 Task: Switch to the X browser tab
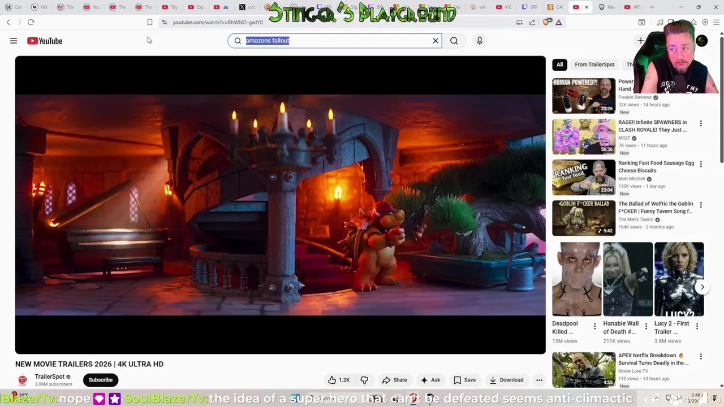247,7
